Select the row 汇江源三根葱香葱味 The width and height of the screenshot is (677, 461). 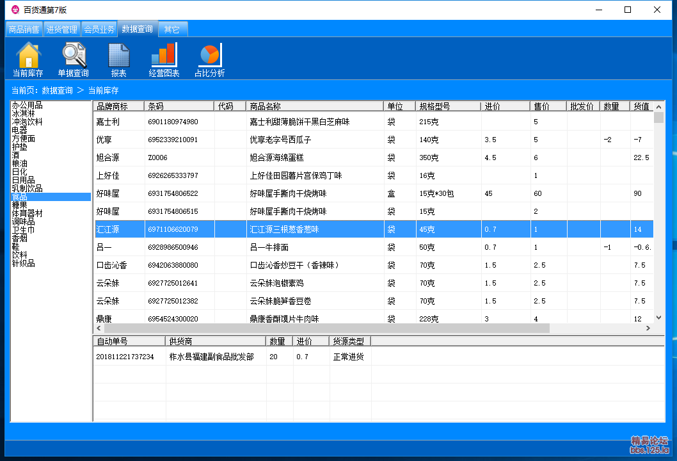coord(374,229)
